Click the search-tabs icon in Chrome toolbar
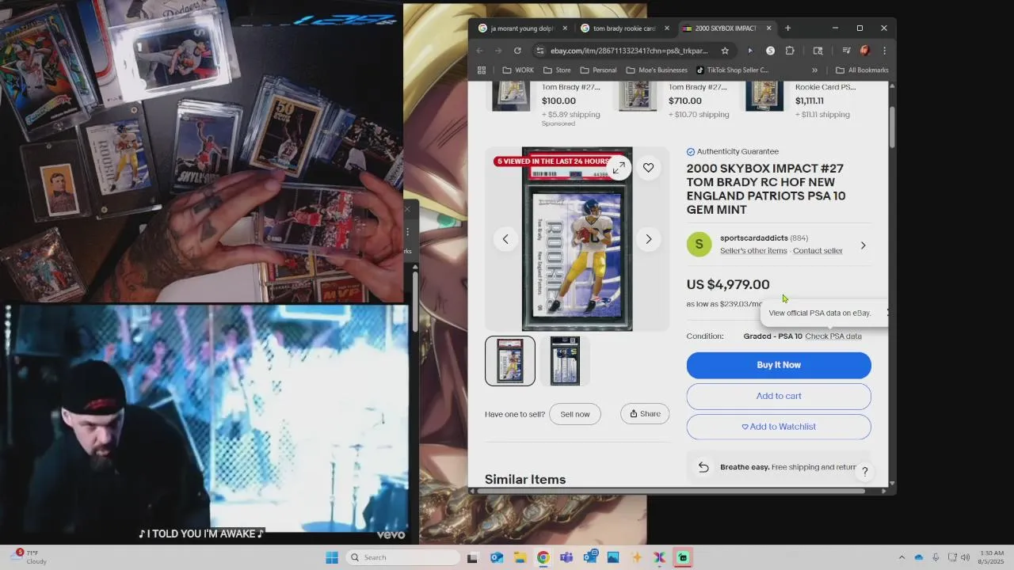 tap(818, 51)
